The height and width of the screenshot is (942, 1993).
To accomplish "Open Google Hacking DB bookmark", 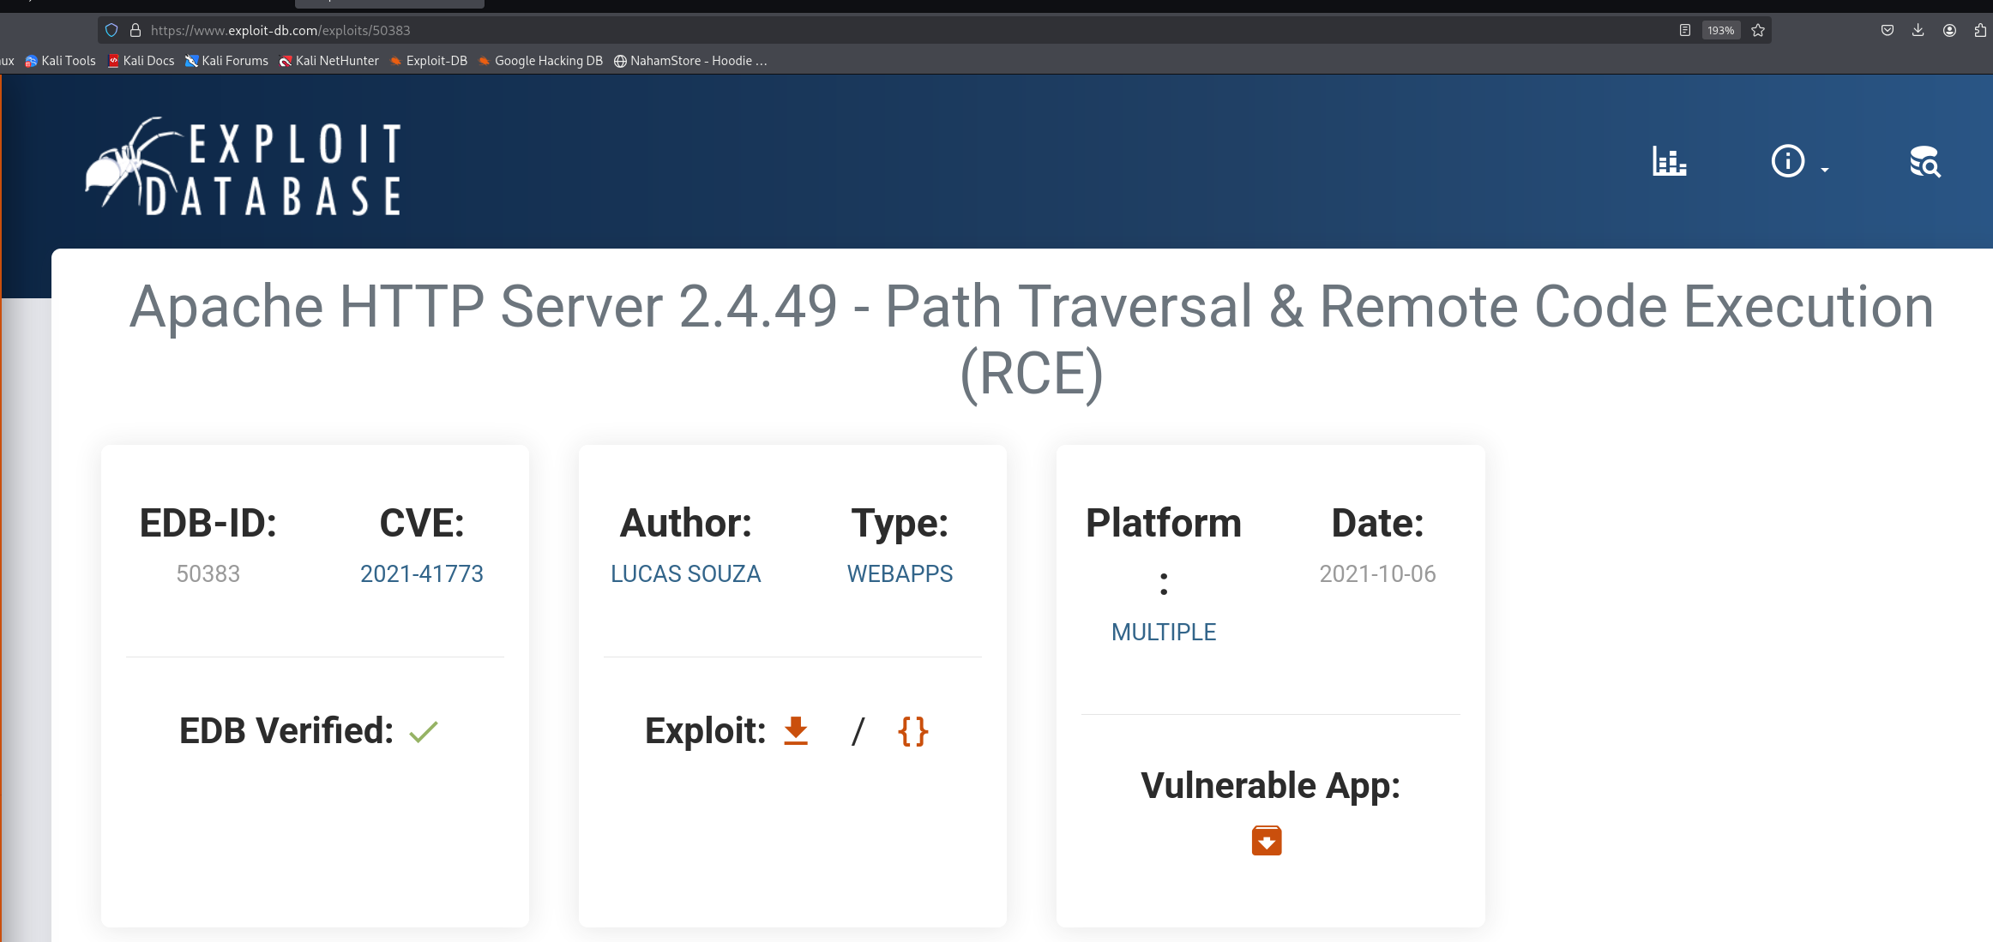I will (540, 61).
